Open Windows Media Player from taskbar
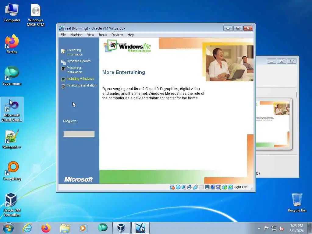The image size is (312, 234). coord(83,228)
